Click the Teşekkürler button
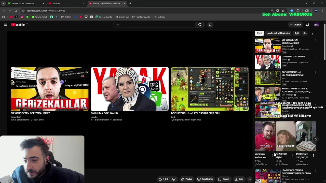Image resolution: width=326 pixels, height=183 pixels. [205, 179]
